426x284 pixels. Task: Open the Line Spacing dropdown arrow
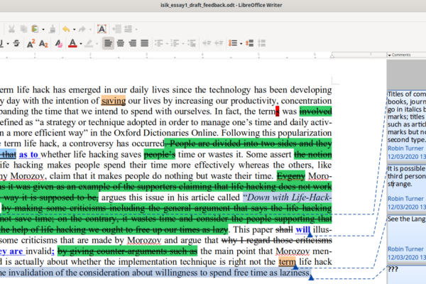[x=241, y=43]
